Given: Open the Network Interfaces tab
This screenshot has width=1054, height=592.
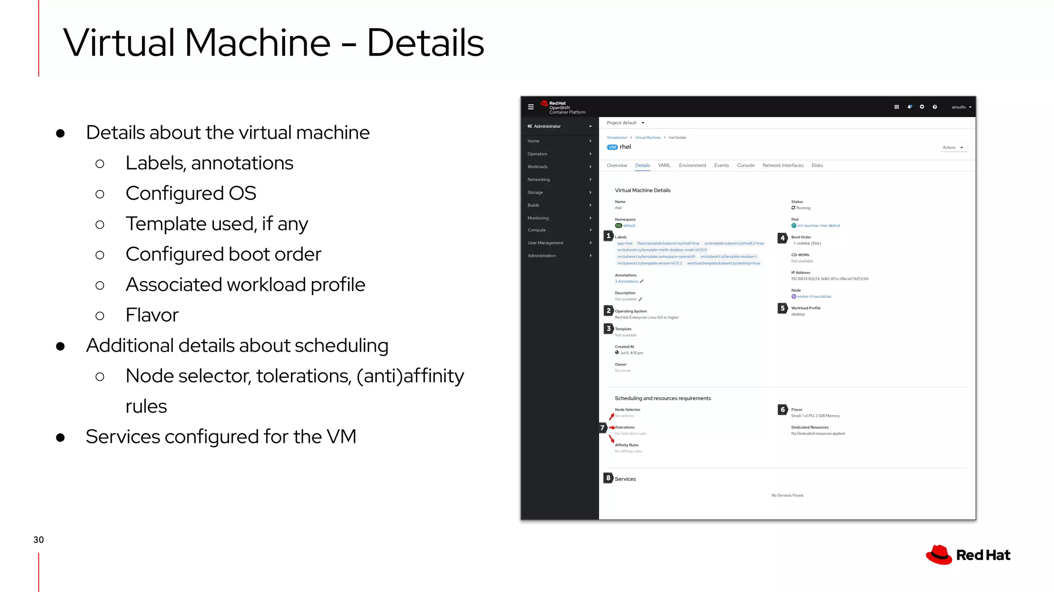Looking at the screenshot, I should click(x=783, y=165).
